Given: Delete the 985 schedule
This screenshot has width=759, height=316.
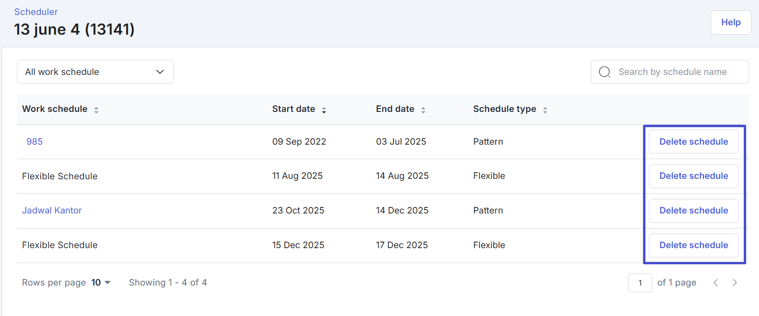Looking at the screenshot, I should (693, 141).
